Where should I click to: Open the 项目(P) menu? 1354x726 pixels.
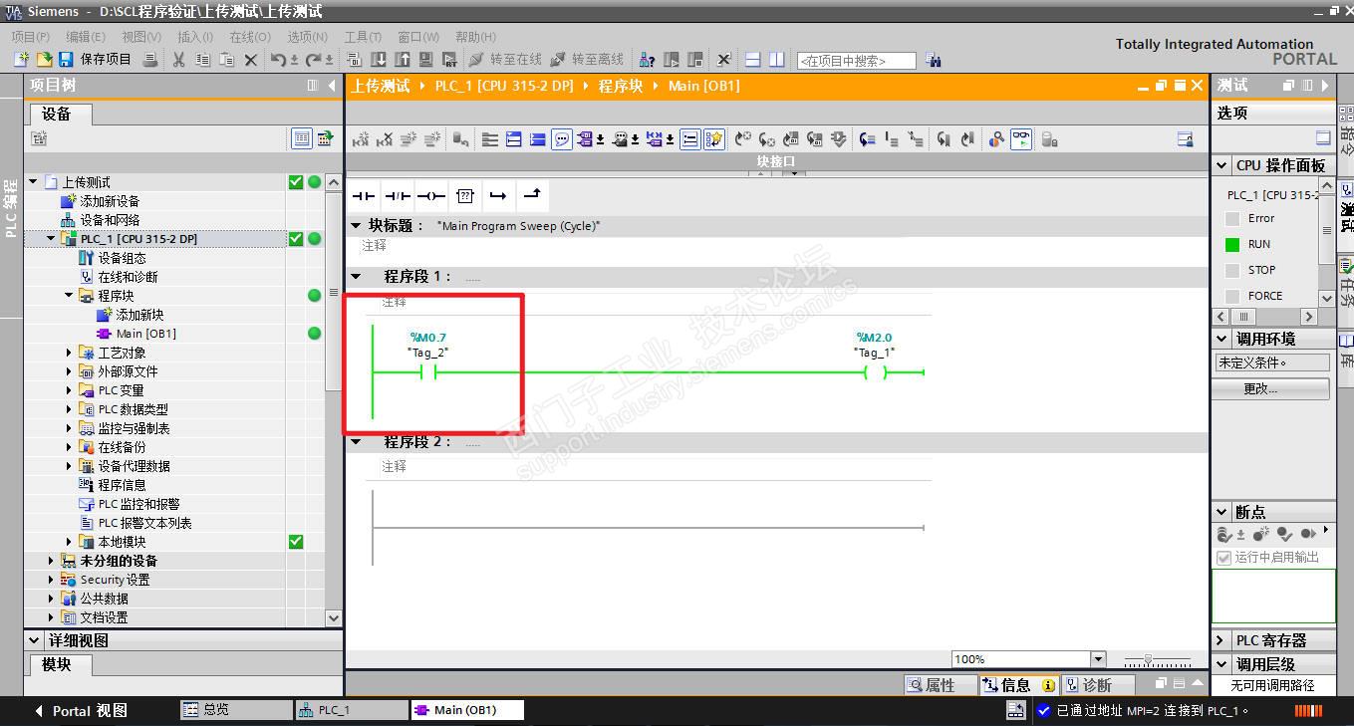[30, 37]
